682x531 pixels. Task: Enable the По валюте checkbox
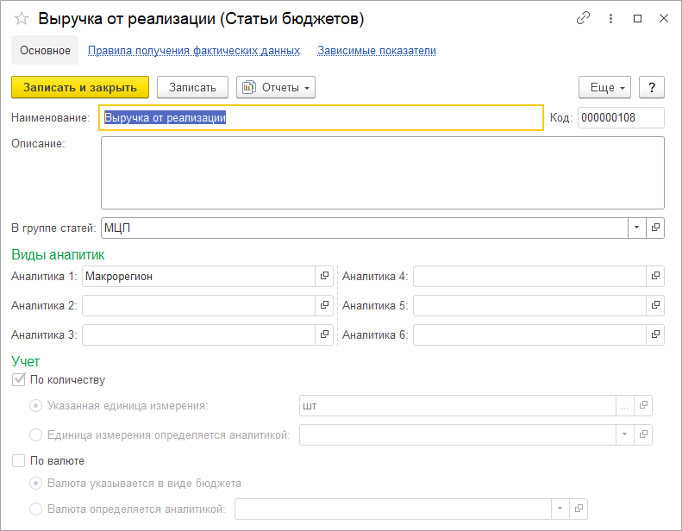point(19,461)
